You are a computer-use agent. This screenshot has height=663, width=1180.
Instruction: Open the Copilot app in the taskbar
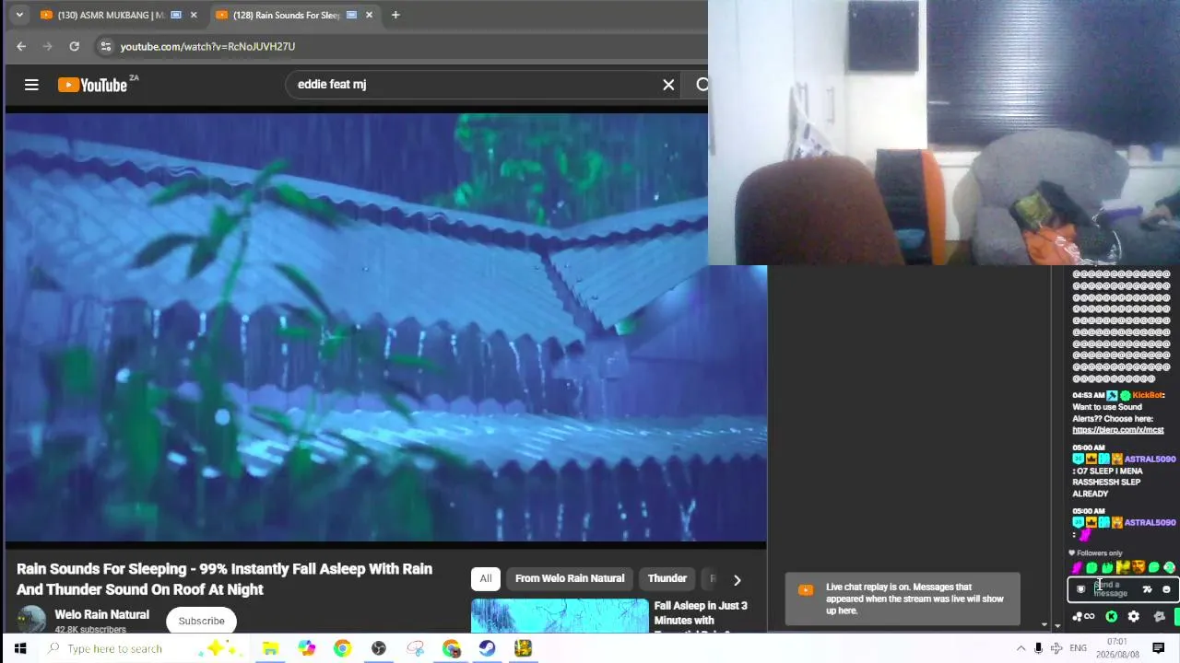[x=306, y=648]
